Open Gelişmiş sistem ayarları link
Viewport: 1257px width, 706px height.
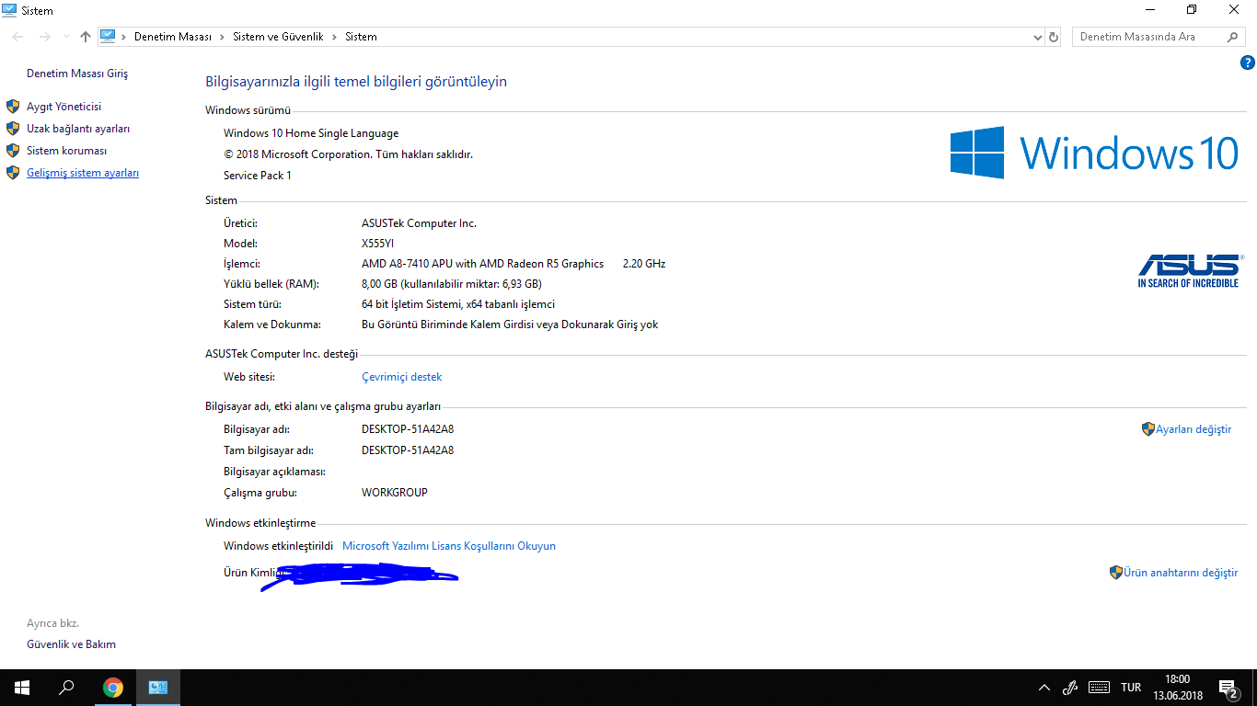[83, 173]
